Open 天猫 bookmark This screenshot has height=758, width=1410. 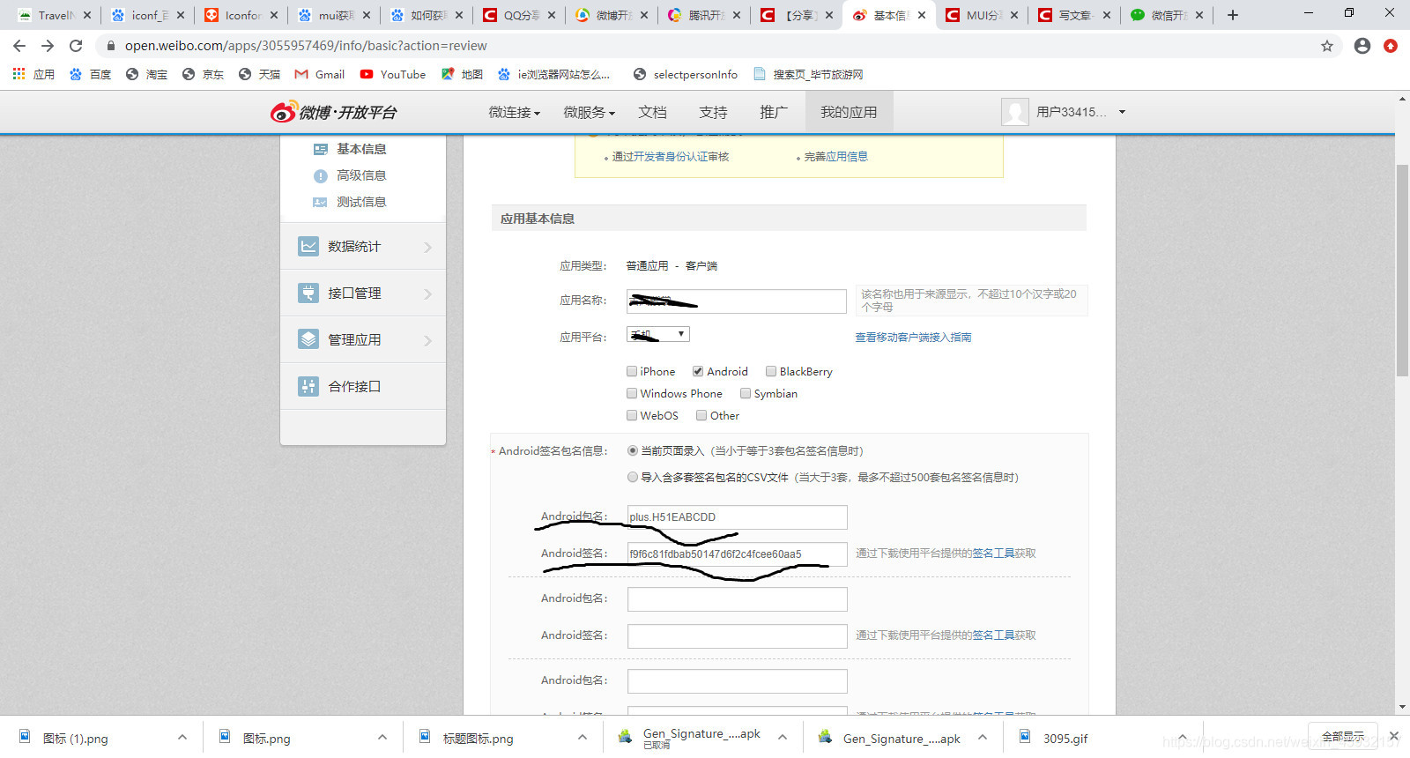point(259,74)
